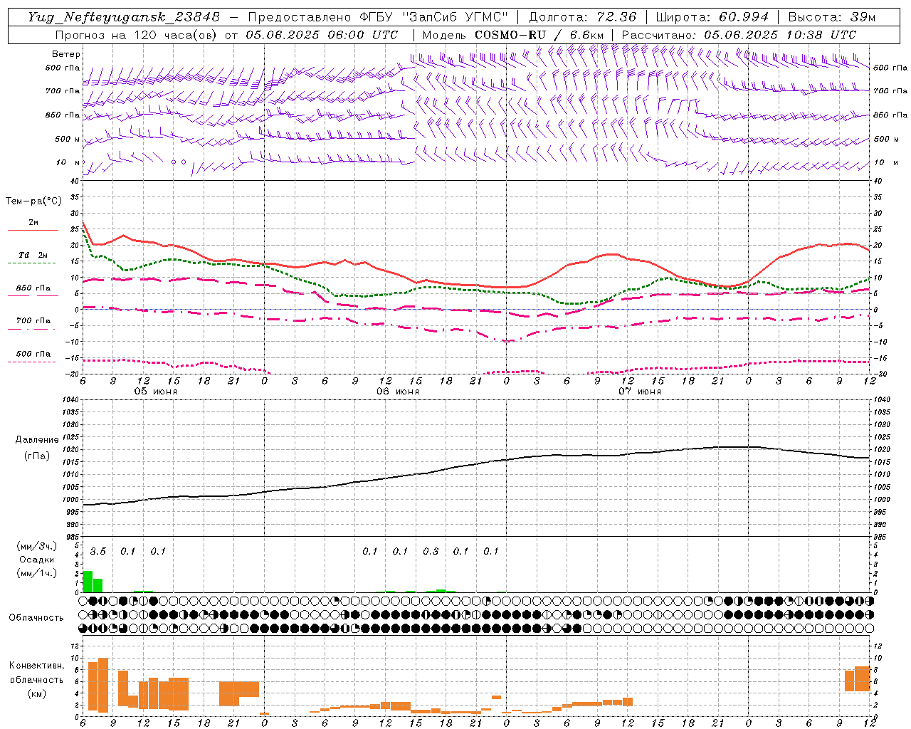Click the 07 июня date label

[x=640, y=392]
